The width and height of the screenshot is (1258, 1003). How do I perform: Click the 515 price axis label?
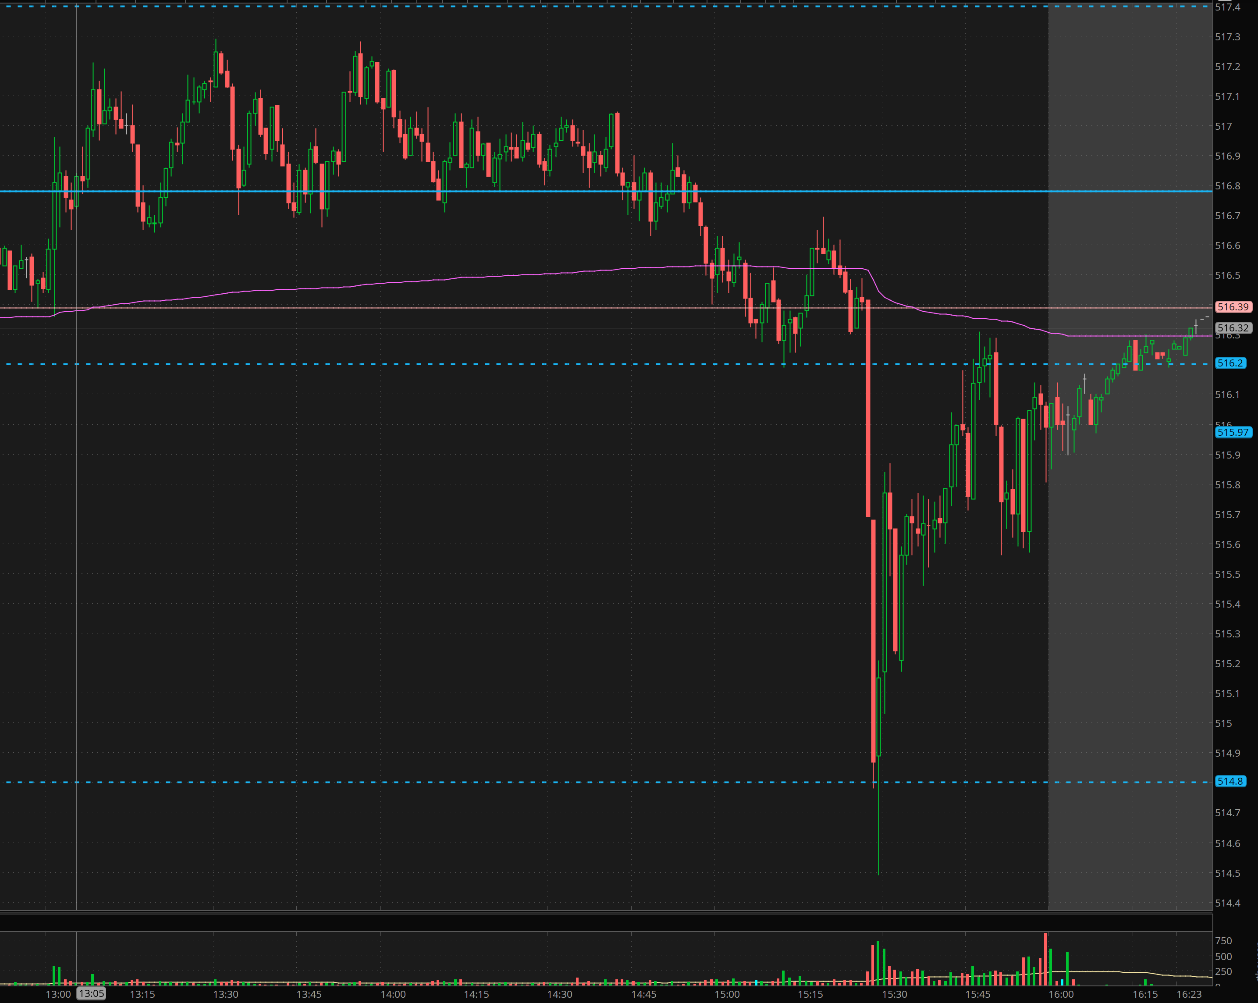pos(1222,723)
